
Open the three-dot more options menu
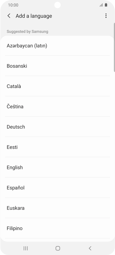coord(106,16)
